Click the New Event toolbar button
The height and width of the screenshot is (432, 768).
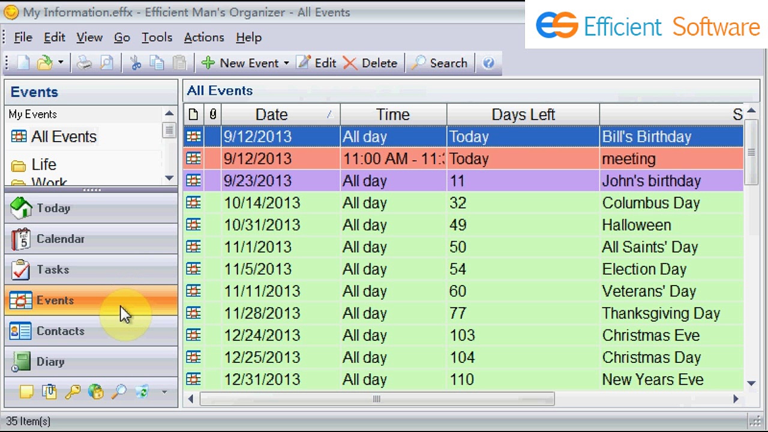pyautogui.click(x=241, y=63)
